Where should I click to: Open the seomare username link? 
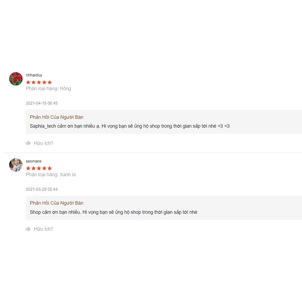pos(34,161)
